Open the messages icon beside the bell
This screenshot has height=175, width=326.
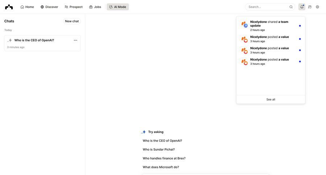coord(310,7)
